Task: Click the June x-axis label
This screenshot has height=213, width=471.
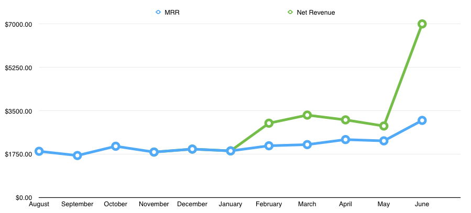Action: click(422, 204)
